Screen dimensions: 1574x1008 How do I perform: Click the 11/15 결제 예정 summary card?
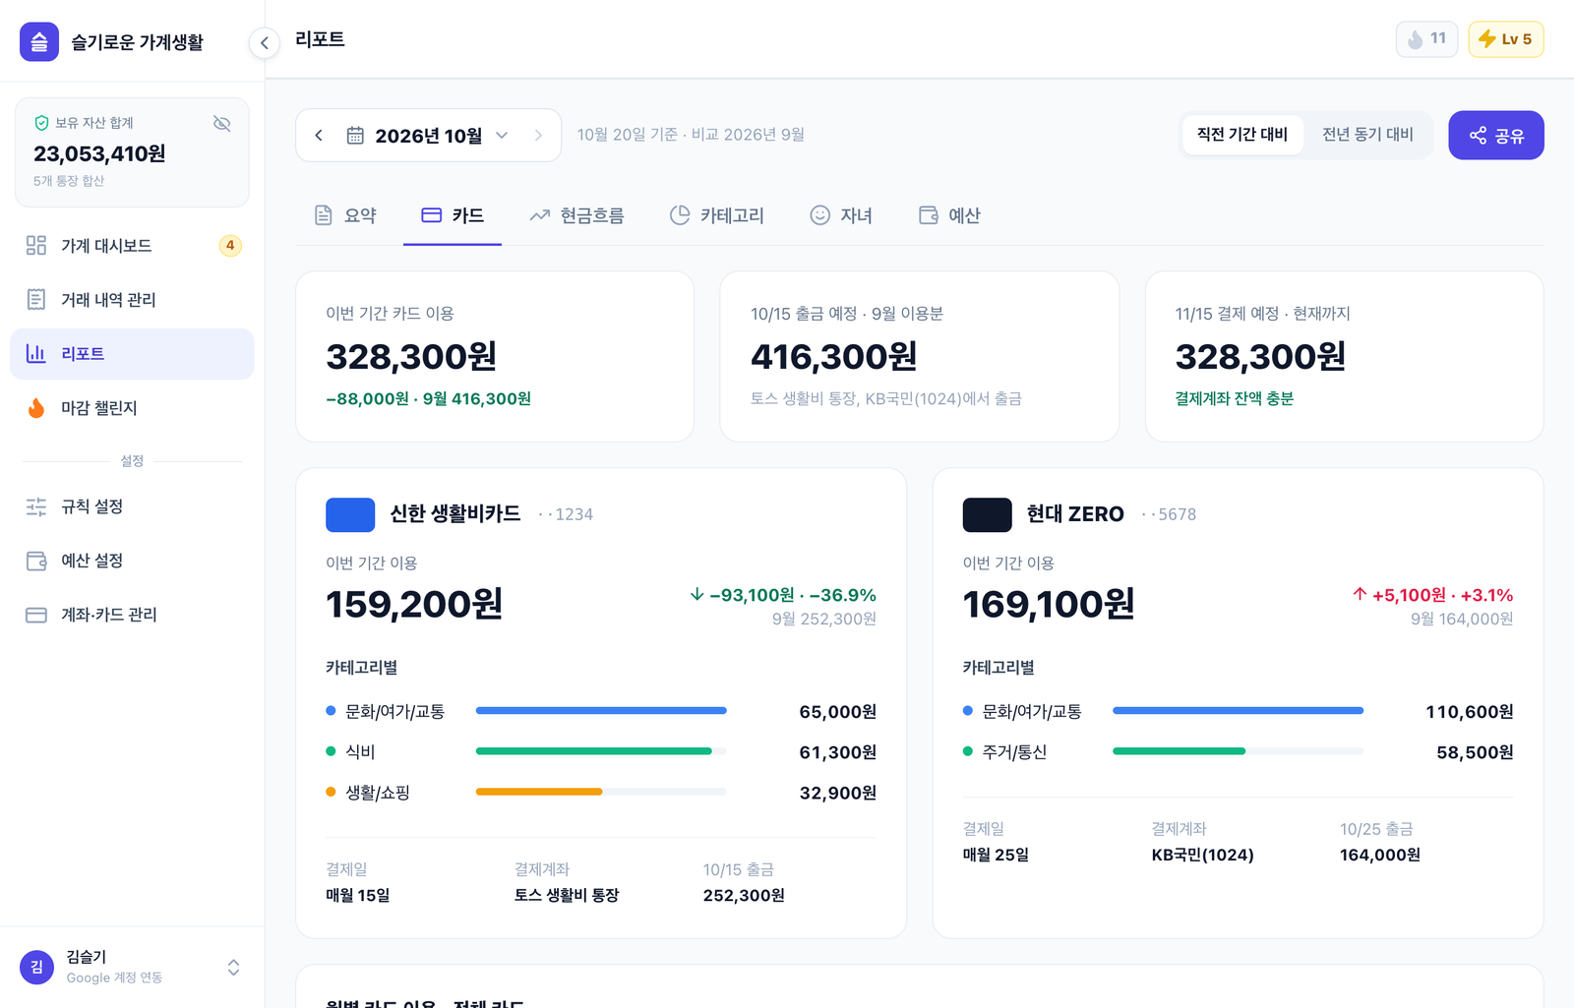1345,357
